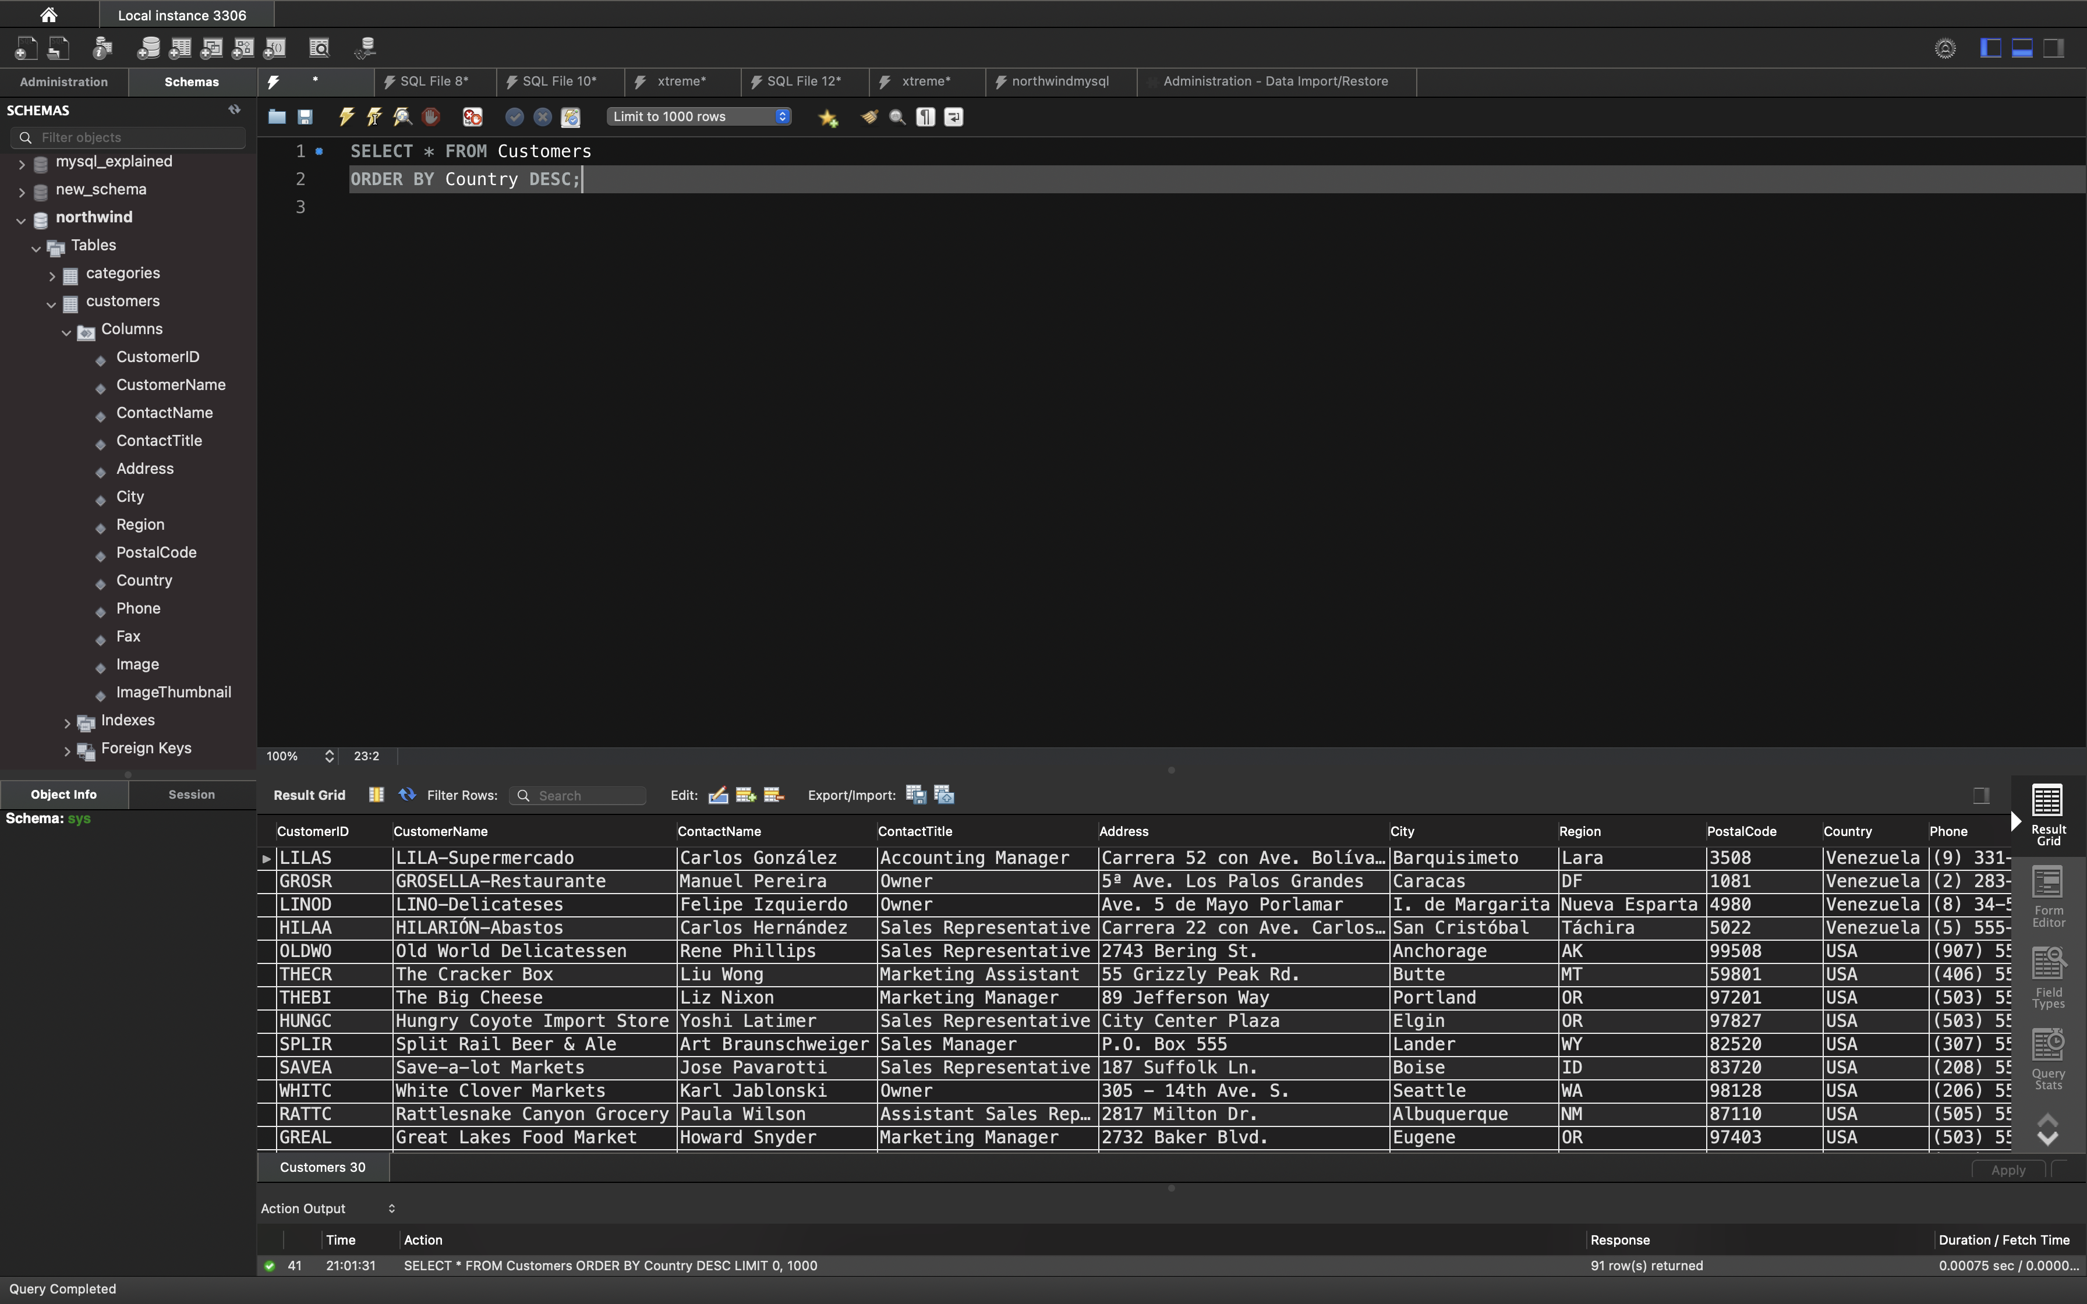2087x1304 pixels.
Task: Export recordset to external file icon
Action: (x=916, y=794)
